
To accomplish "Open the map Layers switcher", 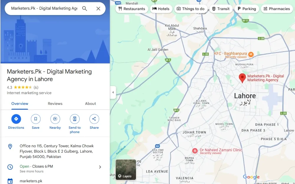I will pyautogui.click(x=125, y=170).
